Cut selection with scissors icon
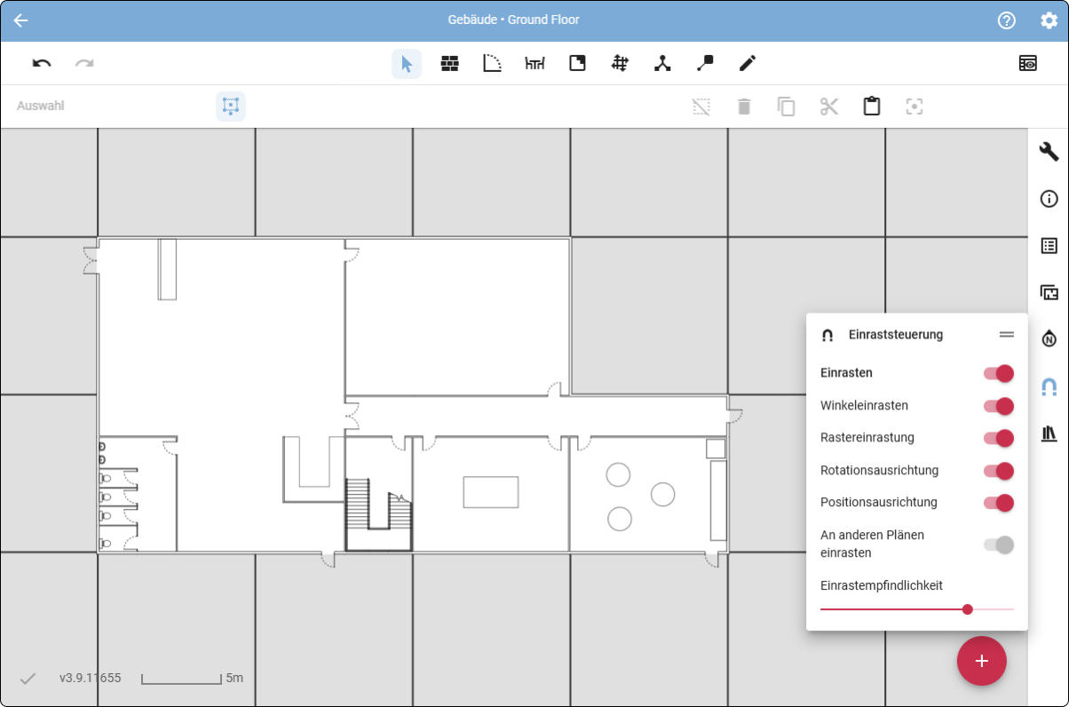 click(829, 107)
